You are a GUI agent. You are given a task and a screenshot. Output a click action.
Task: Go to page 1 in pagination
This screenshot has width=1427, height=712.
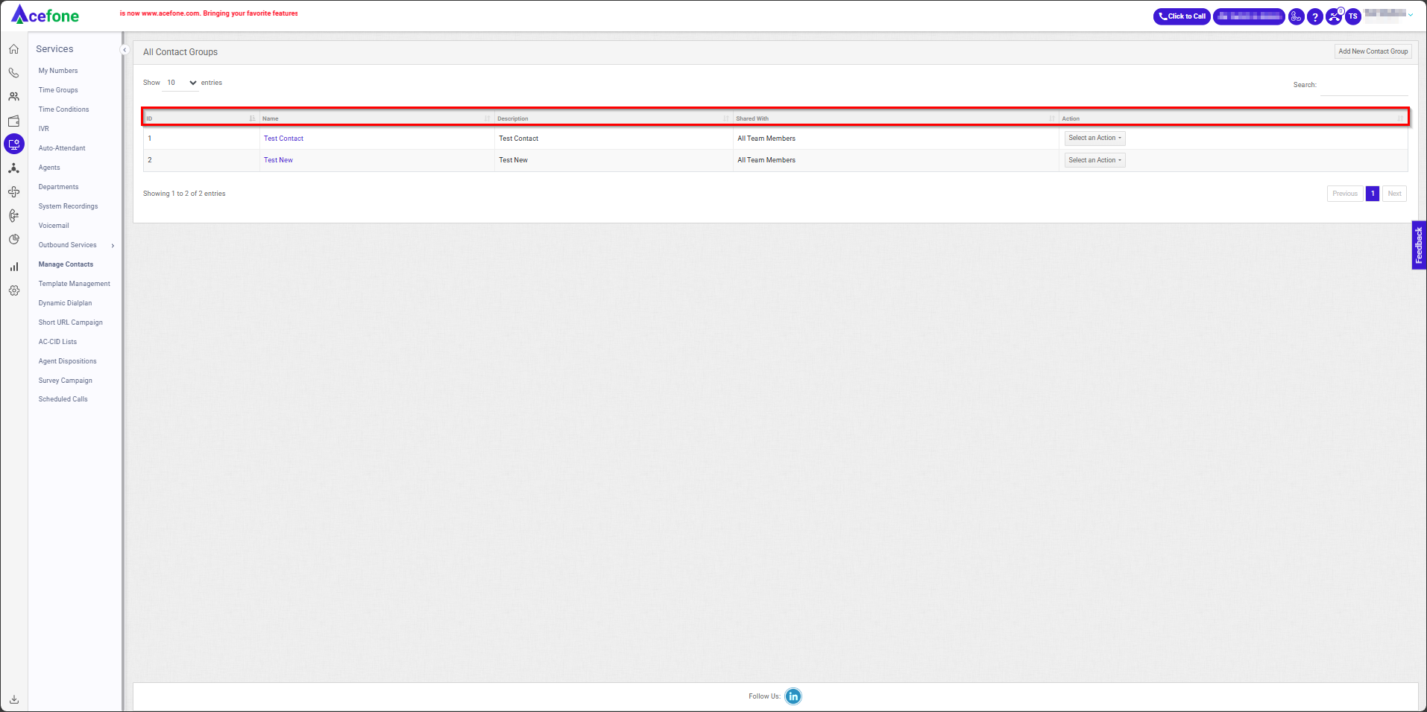click(x=1373, y=194)
